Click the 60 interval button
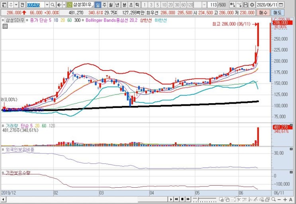This screenshot has height=204, width=296. click(x=183, y=5)
